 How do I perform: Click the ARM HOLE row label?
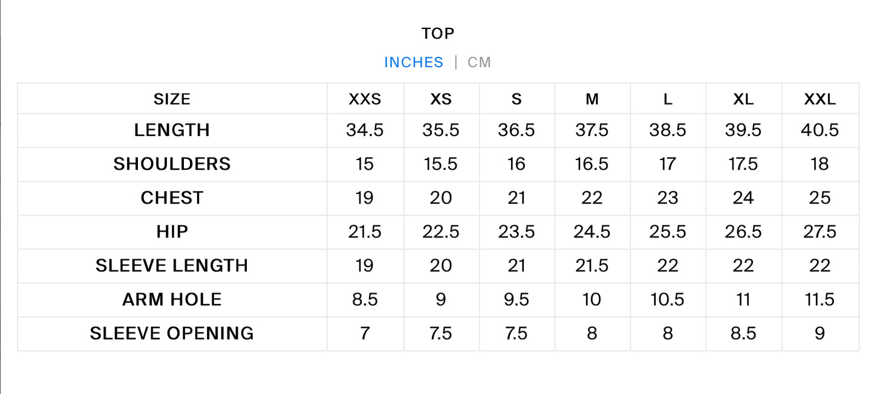[172, 299]
